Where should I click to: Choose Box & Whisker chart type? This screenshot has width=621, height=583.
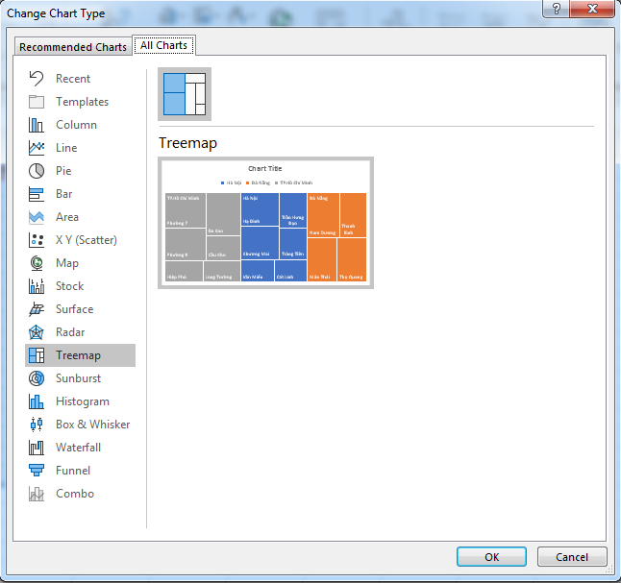pos(92,425)
